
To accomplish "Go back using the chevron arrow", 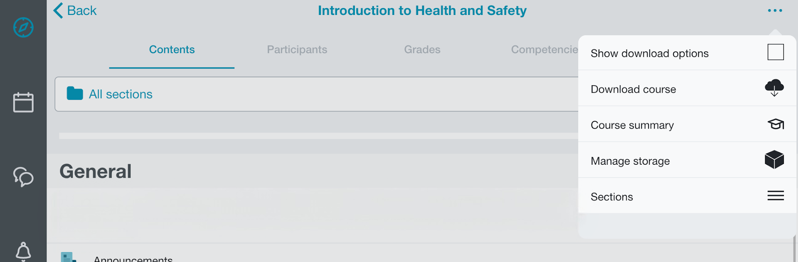I will [58, 10].
